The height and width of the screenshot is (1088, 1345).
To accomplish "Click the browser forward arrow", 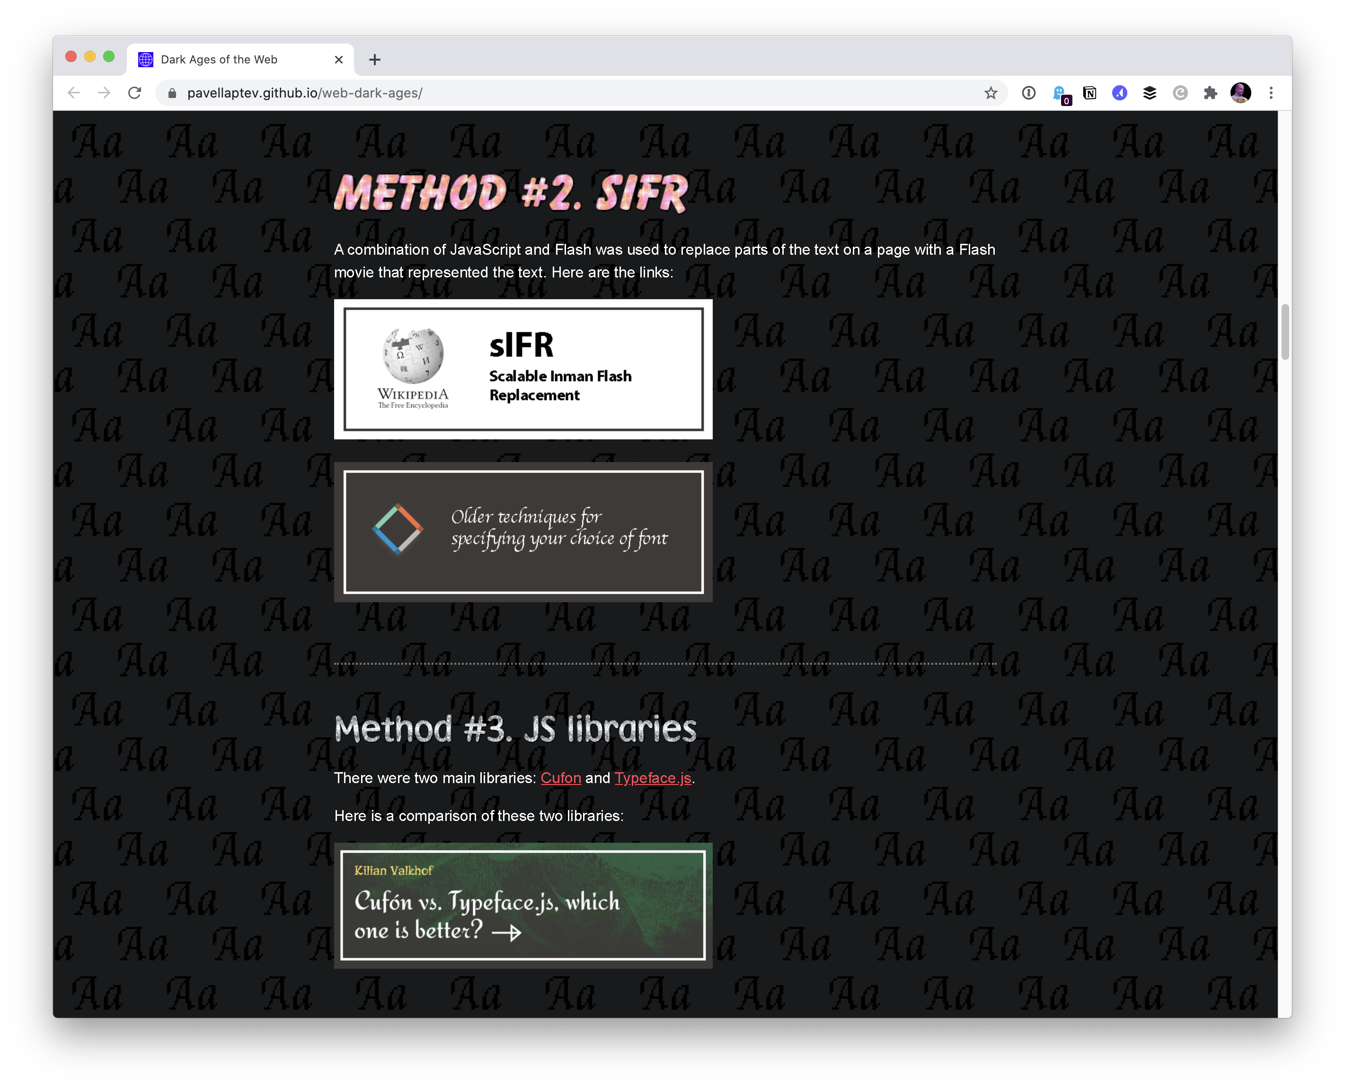I will (104, 93).
